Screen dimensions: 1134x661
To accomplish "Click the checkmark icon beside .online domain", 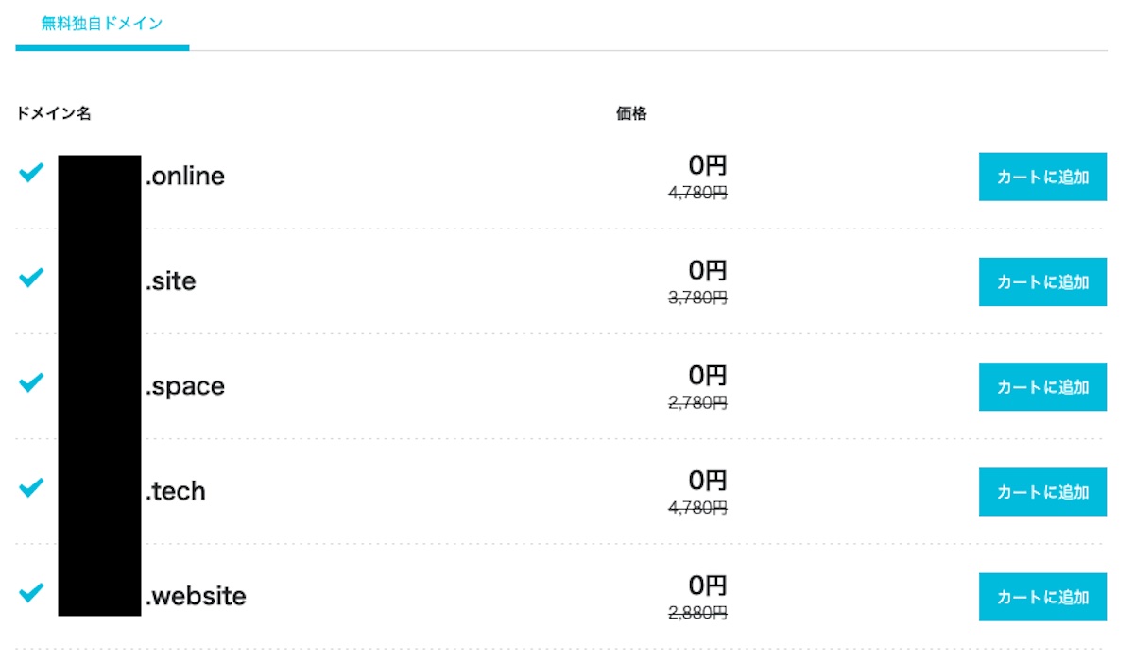I will (31, 173).
